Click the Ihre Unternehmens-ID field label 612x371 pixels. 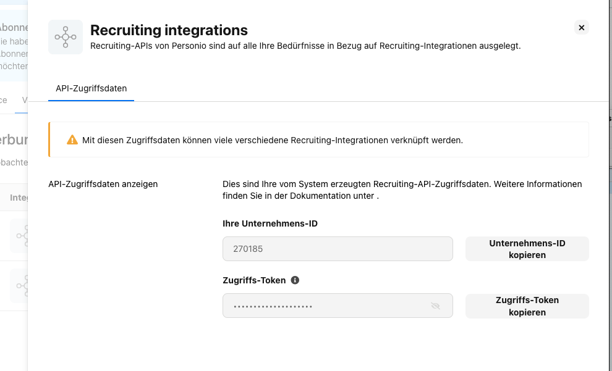270,223
